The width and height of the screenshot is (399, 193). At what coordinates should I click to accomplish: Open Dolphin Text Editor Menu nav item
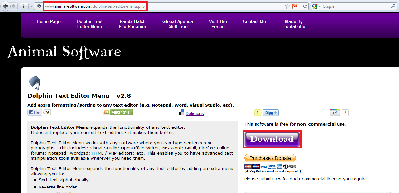coord(90,24)
